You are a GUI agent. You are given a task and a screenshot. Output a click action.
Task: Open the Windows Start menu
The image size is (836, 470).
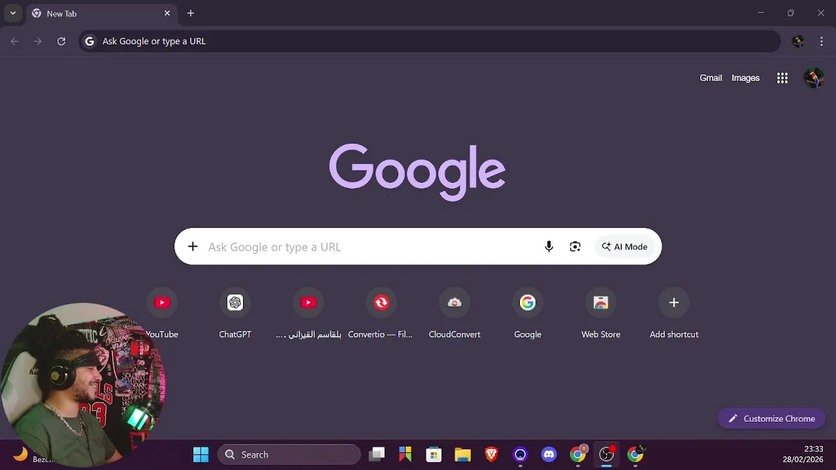pos(201,454)
